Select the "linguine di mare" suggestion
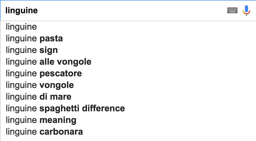Viewport: 256px width, 141px height. click(38, 97)
